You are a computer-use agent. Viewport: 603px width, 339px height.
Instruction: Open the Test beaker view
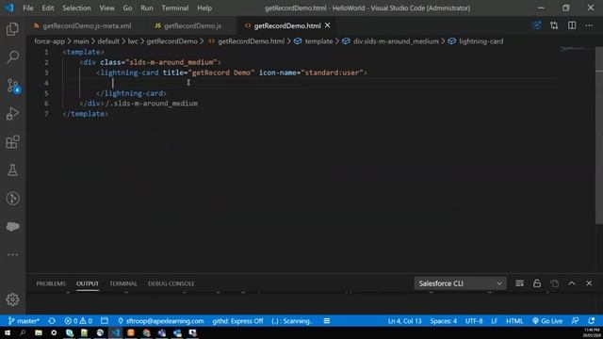12,169
